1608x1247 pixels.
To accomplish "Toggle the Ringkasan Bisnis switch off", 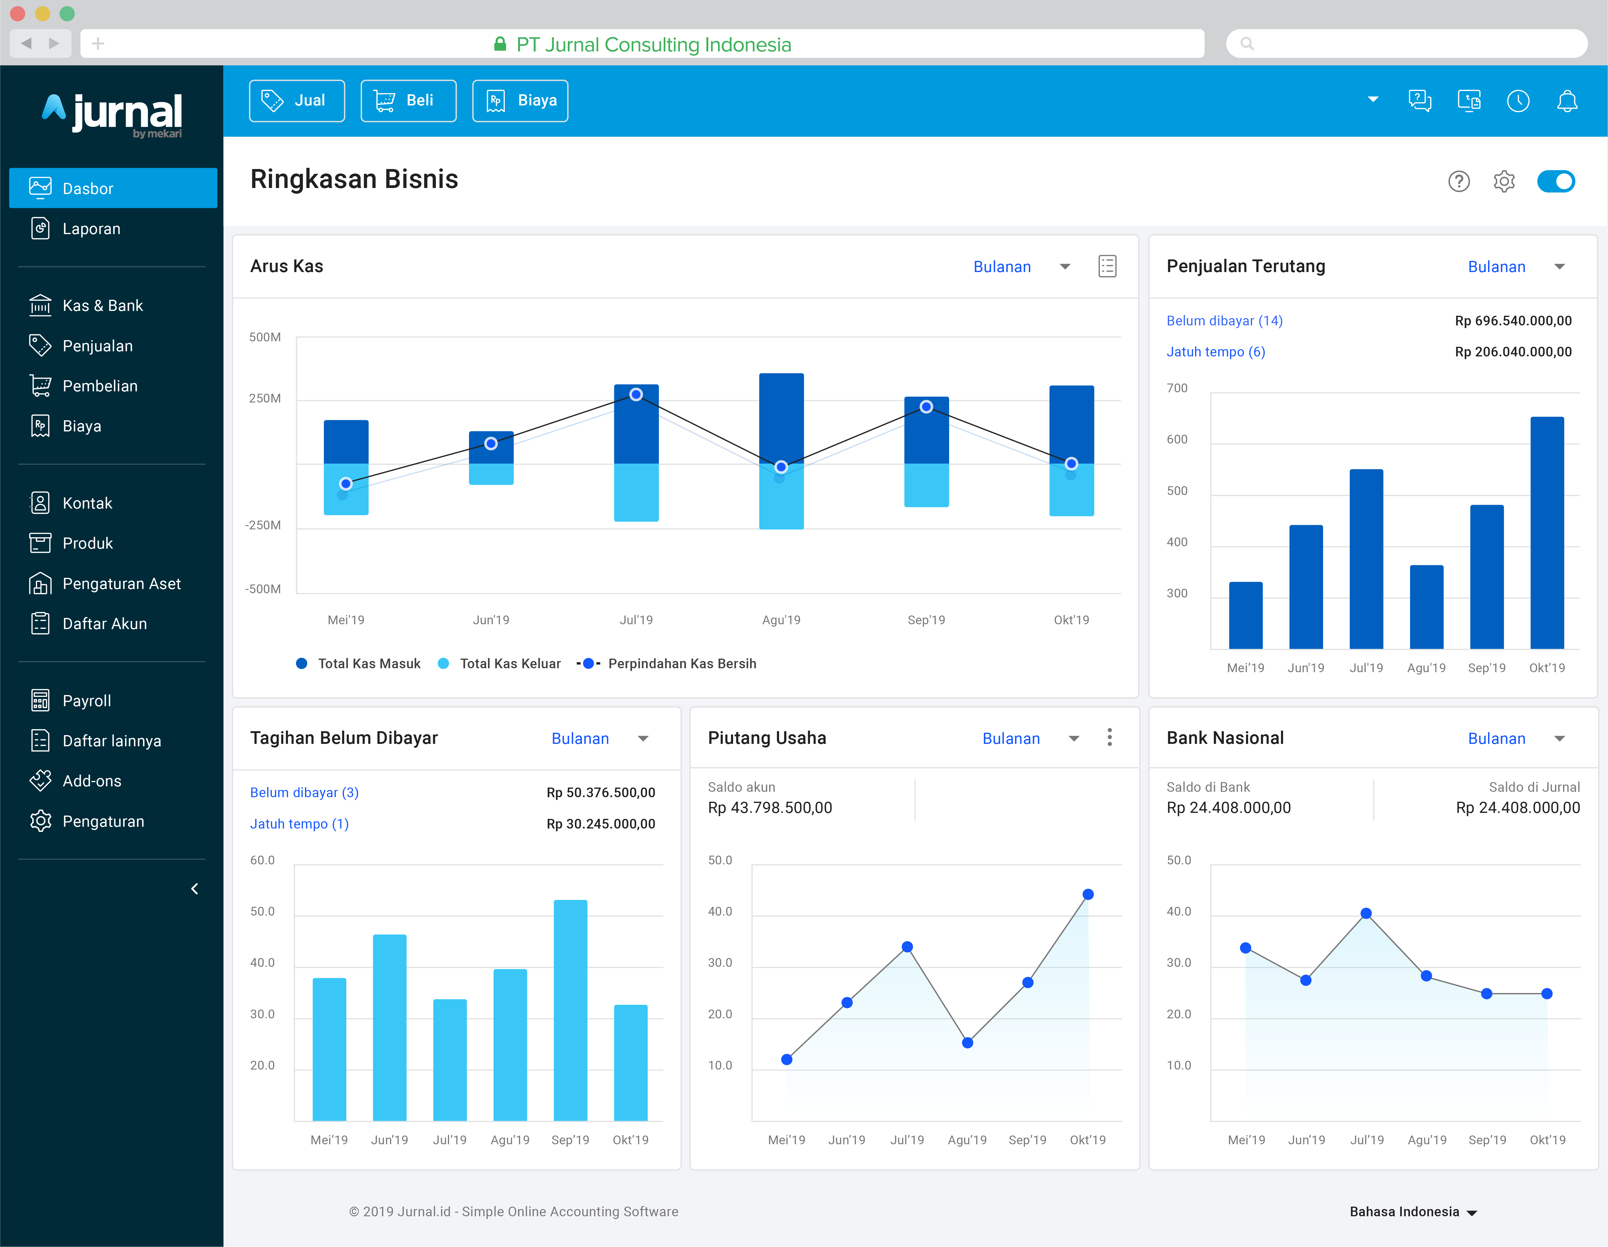I will click(x=1556, y=181).
